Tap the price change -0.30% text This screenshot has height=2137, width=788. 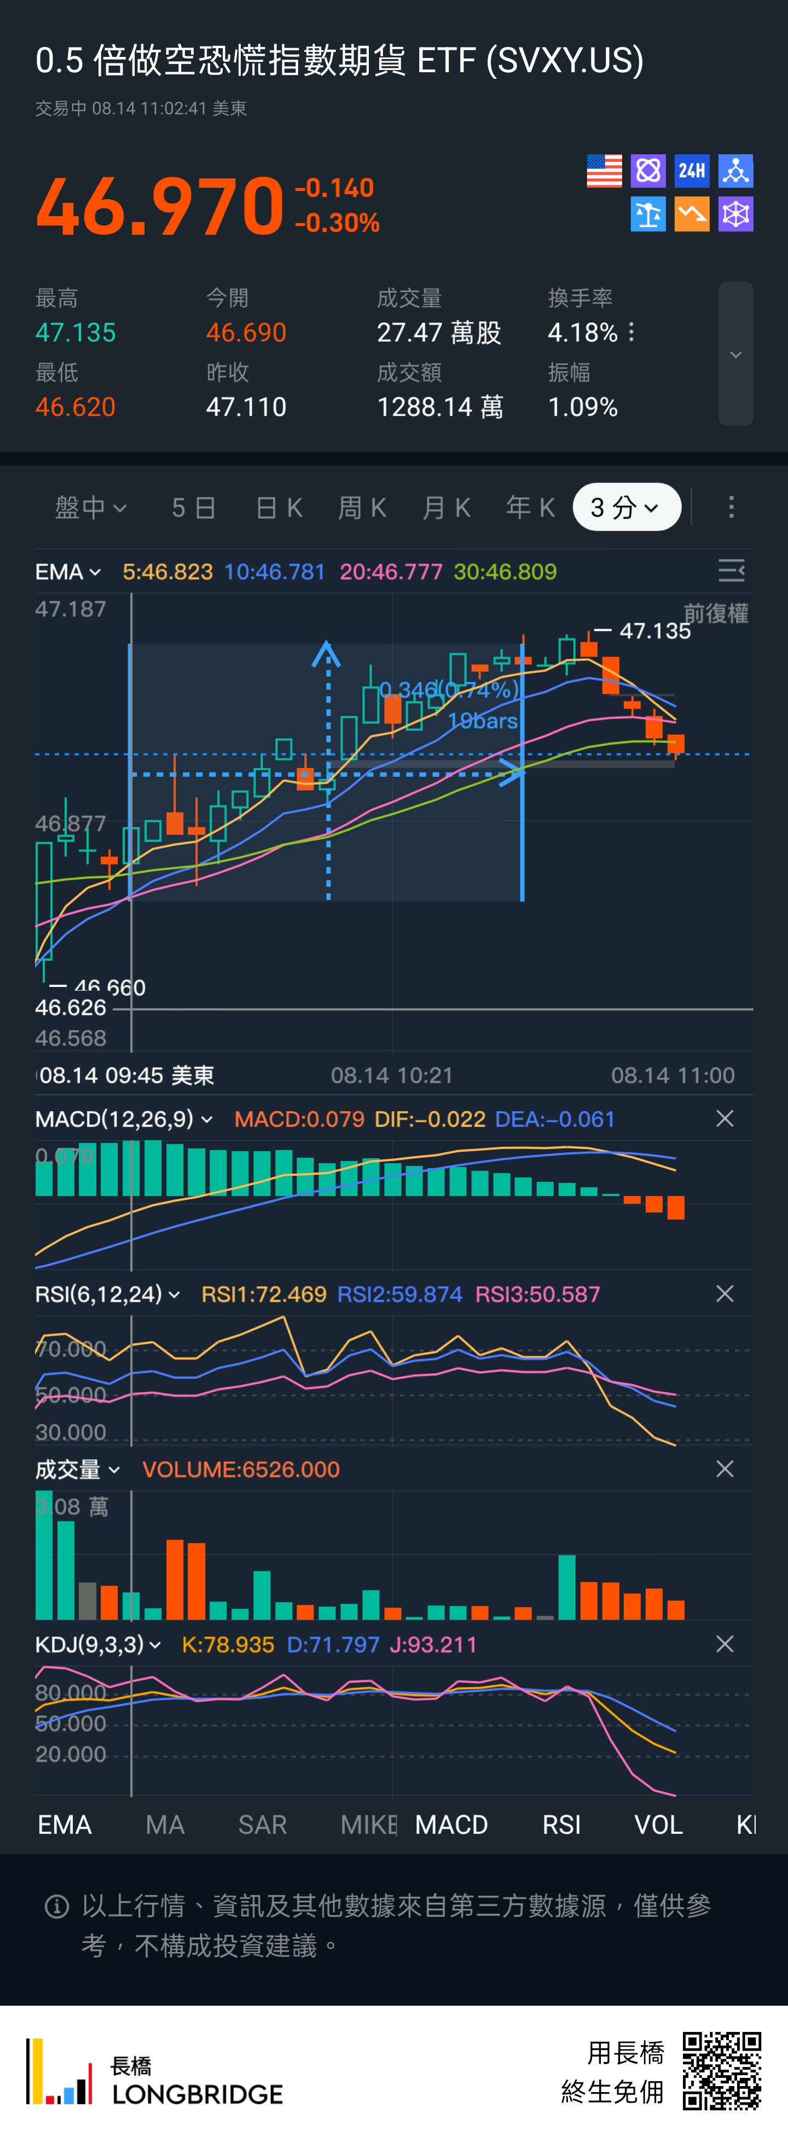tap(337, 222)
